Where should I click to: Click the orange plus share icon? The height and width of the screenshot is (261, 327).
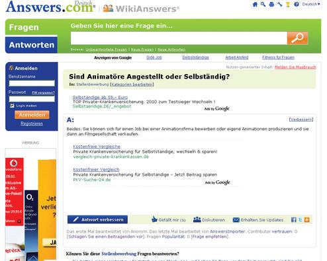306,219
